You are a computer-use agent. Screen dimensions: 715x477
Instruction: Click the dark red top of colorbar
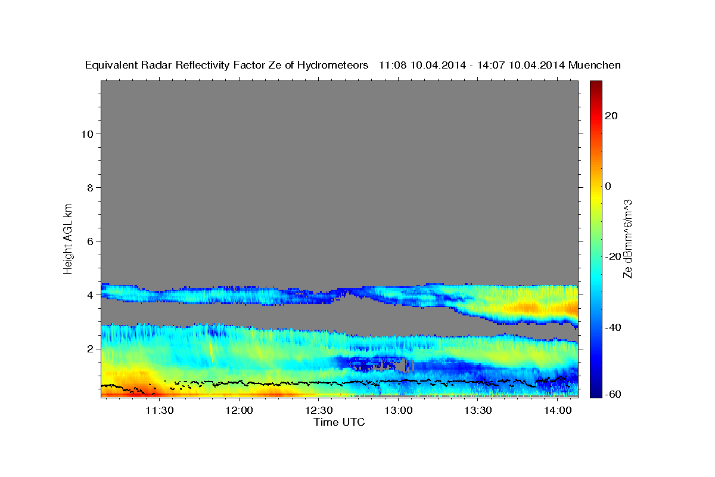pyautogui.click(x=596, y=86)
